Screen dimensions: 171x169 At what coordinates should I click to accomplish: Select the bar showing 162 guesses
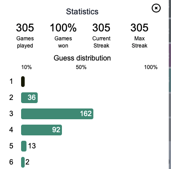(57, 114)
